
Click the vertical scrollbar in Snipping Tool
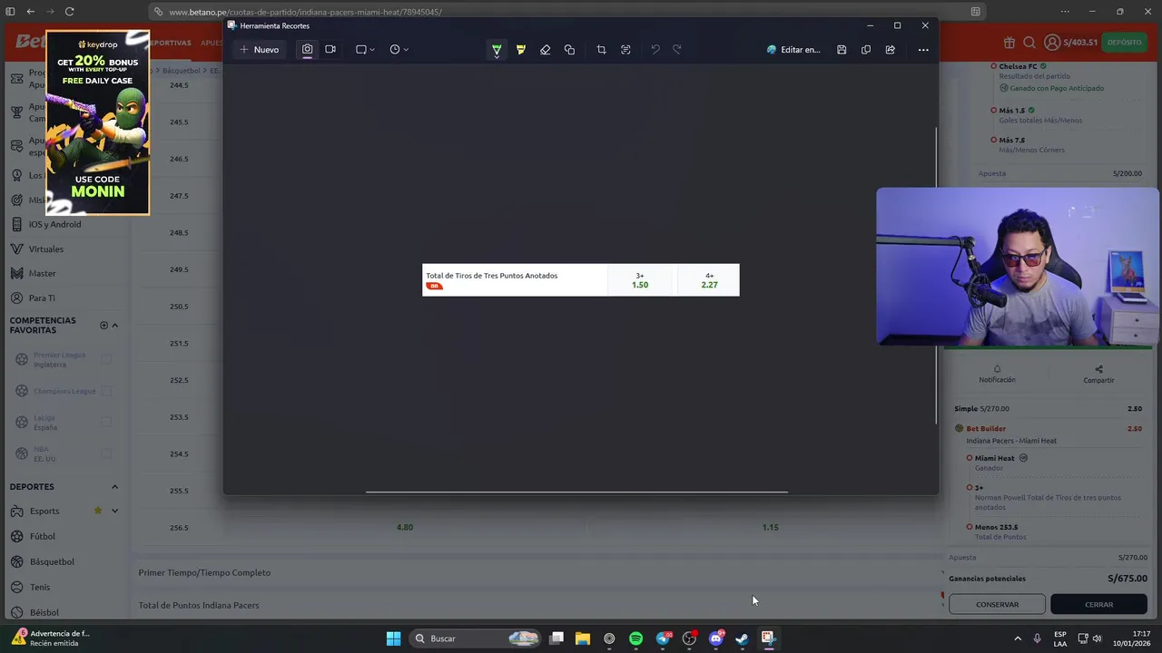point(936,277)
